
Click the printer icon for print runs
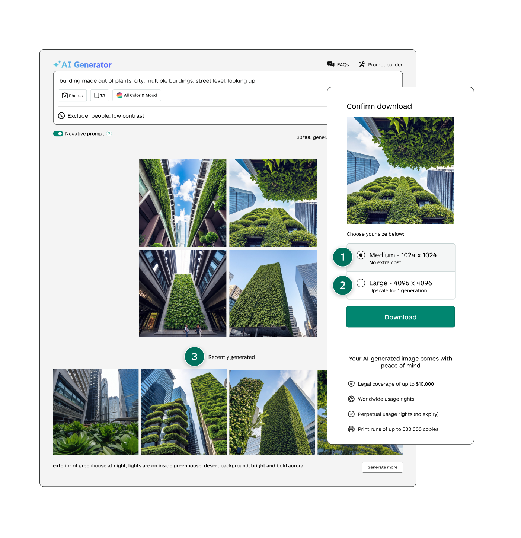(x=351, y=429)
